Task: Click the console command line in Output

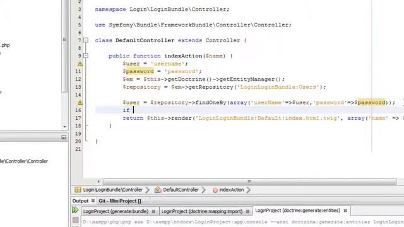Action: point(243,221)
